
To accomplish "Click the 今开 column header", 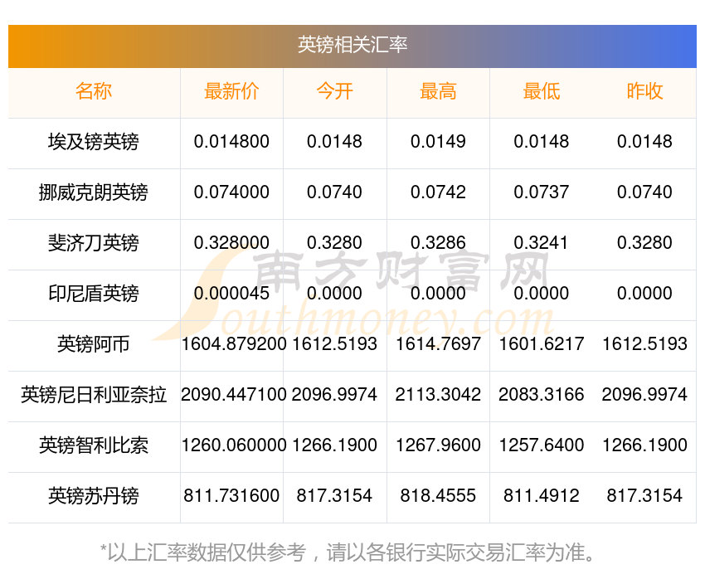I will tap(334, 91).
